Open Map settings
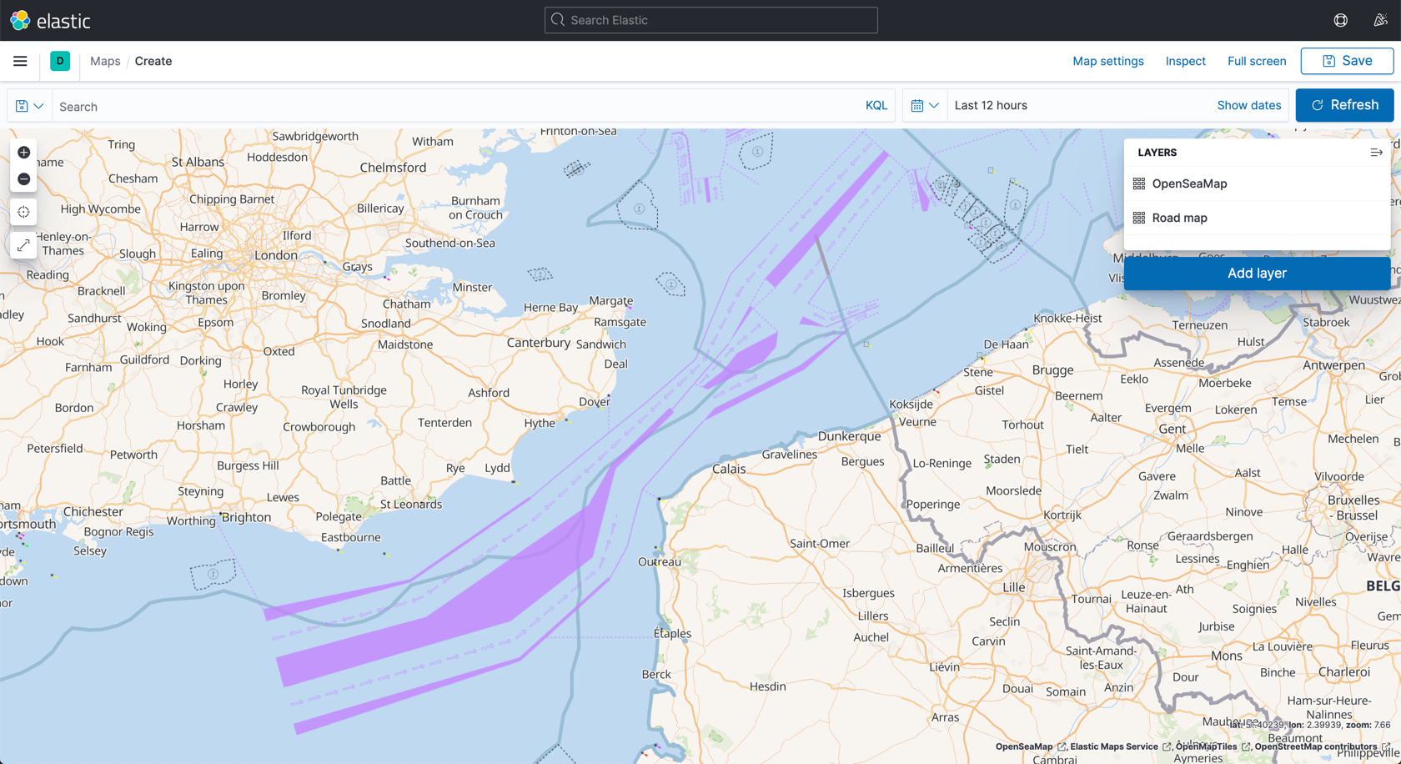 [x=1107, y=61]
